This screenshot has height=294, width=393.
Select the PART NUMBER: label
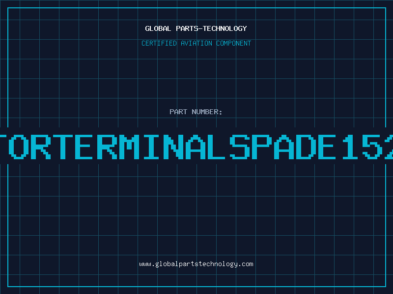coord(196,112)
